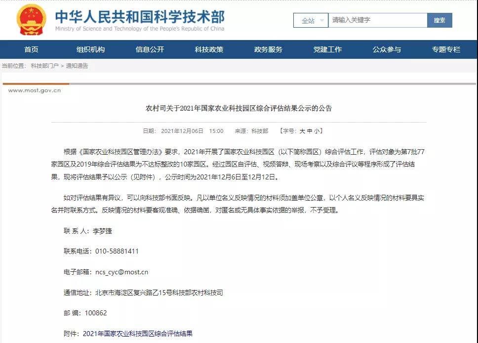This screenshot has height=343, width=478.
Task: Click the www.most.gov.cn URL text
Action: (35, 90)
